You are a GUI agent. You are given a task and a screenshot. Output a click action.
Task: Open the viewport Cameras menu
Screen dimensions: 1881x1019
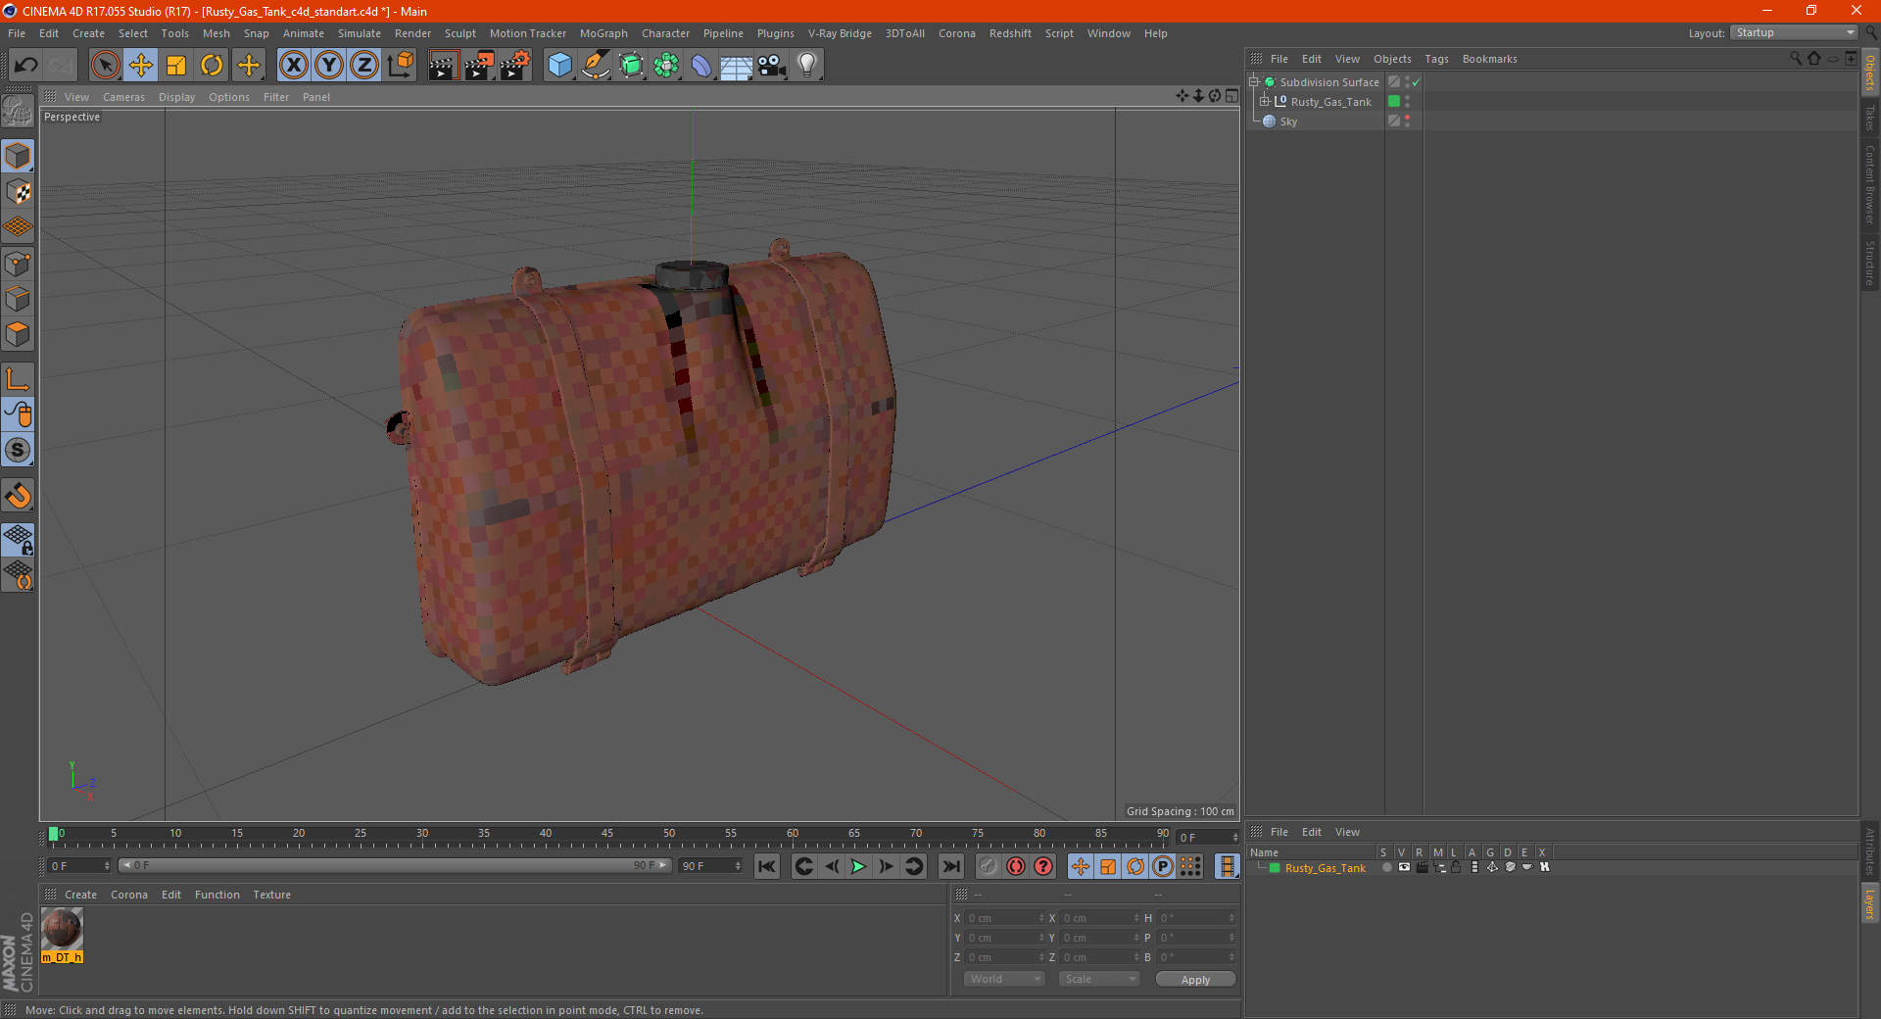click(123, 97)
